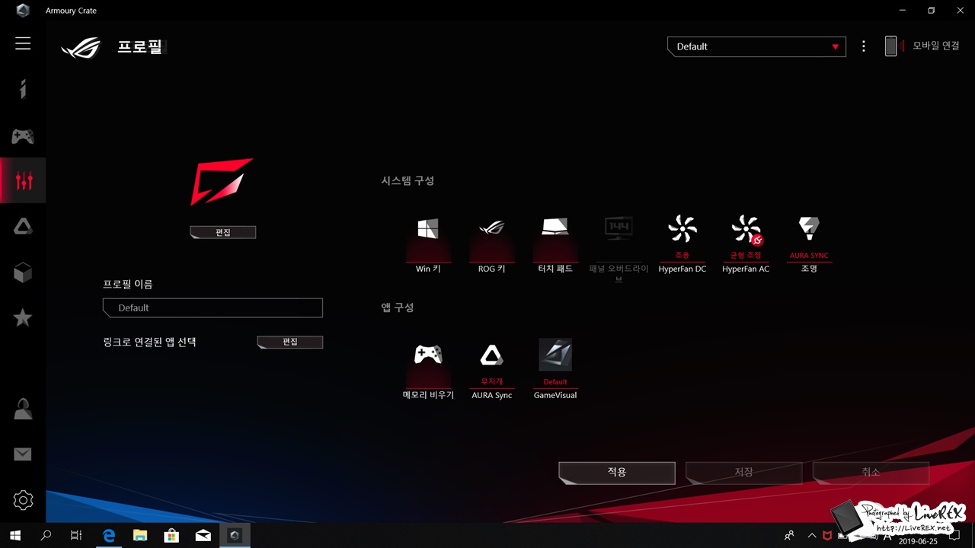Open the cube-shaped sidebar icon
The width and height of the screenshot is (975, 548).
(x=23, y=272)
